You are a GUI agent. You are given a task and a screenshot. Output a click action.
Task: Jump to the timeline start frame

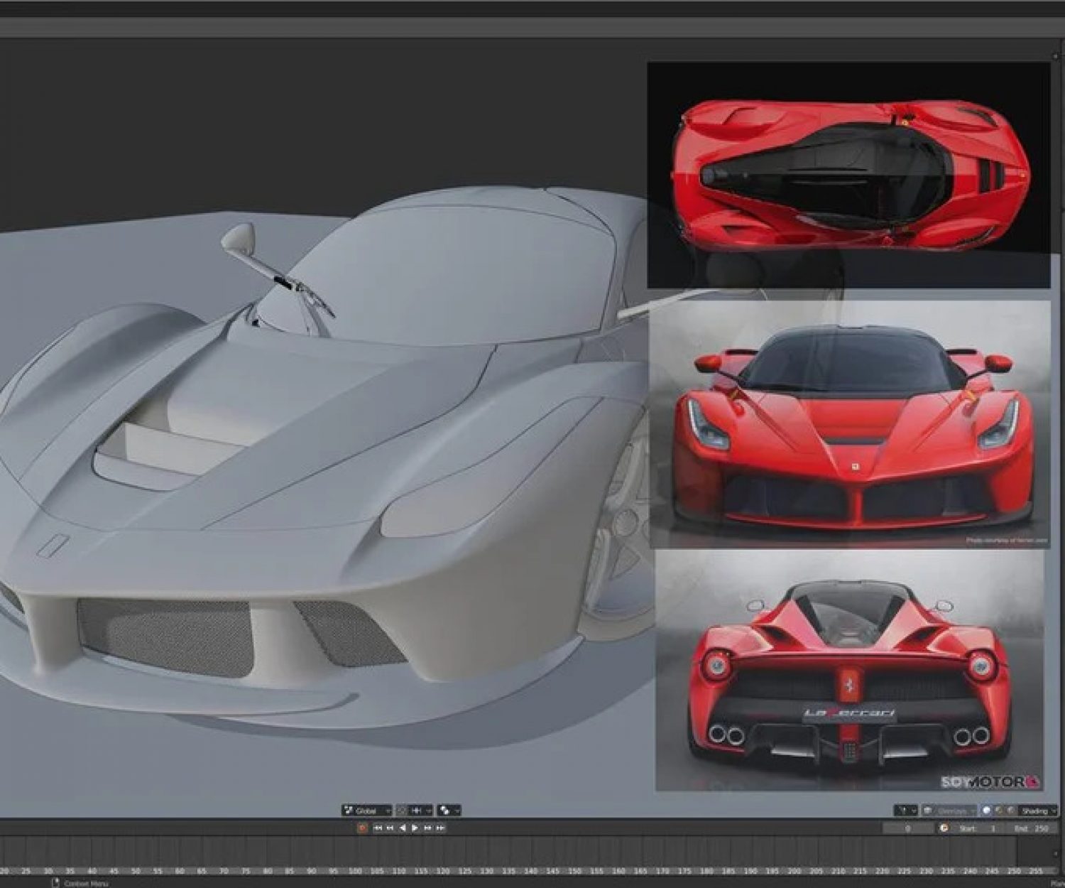click(378, 828)
